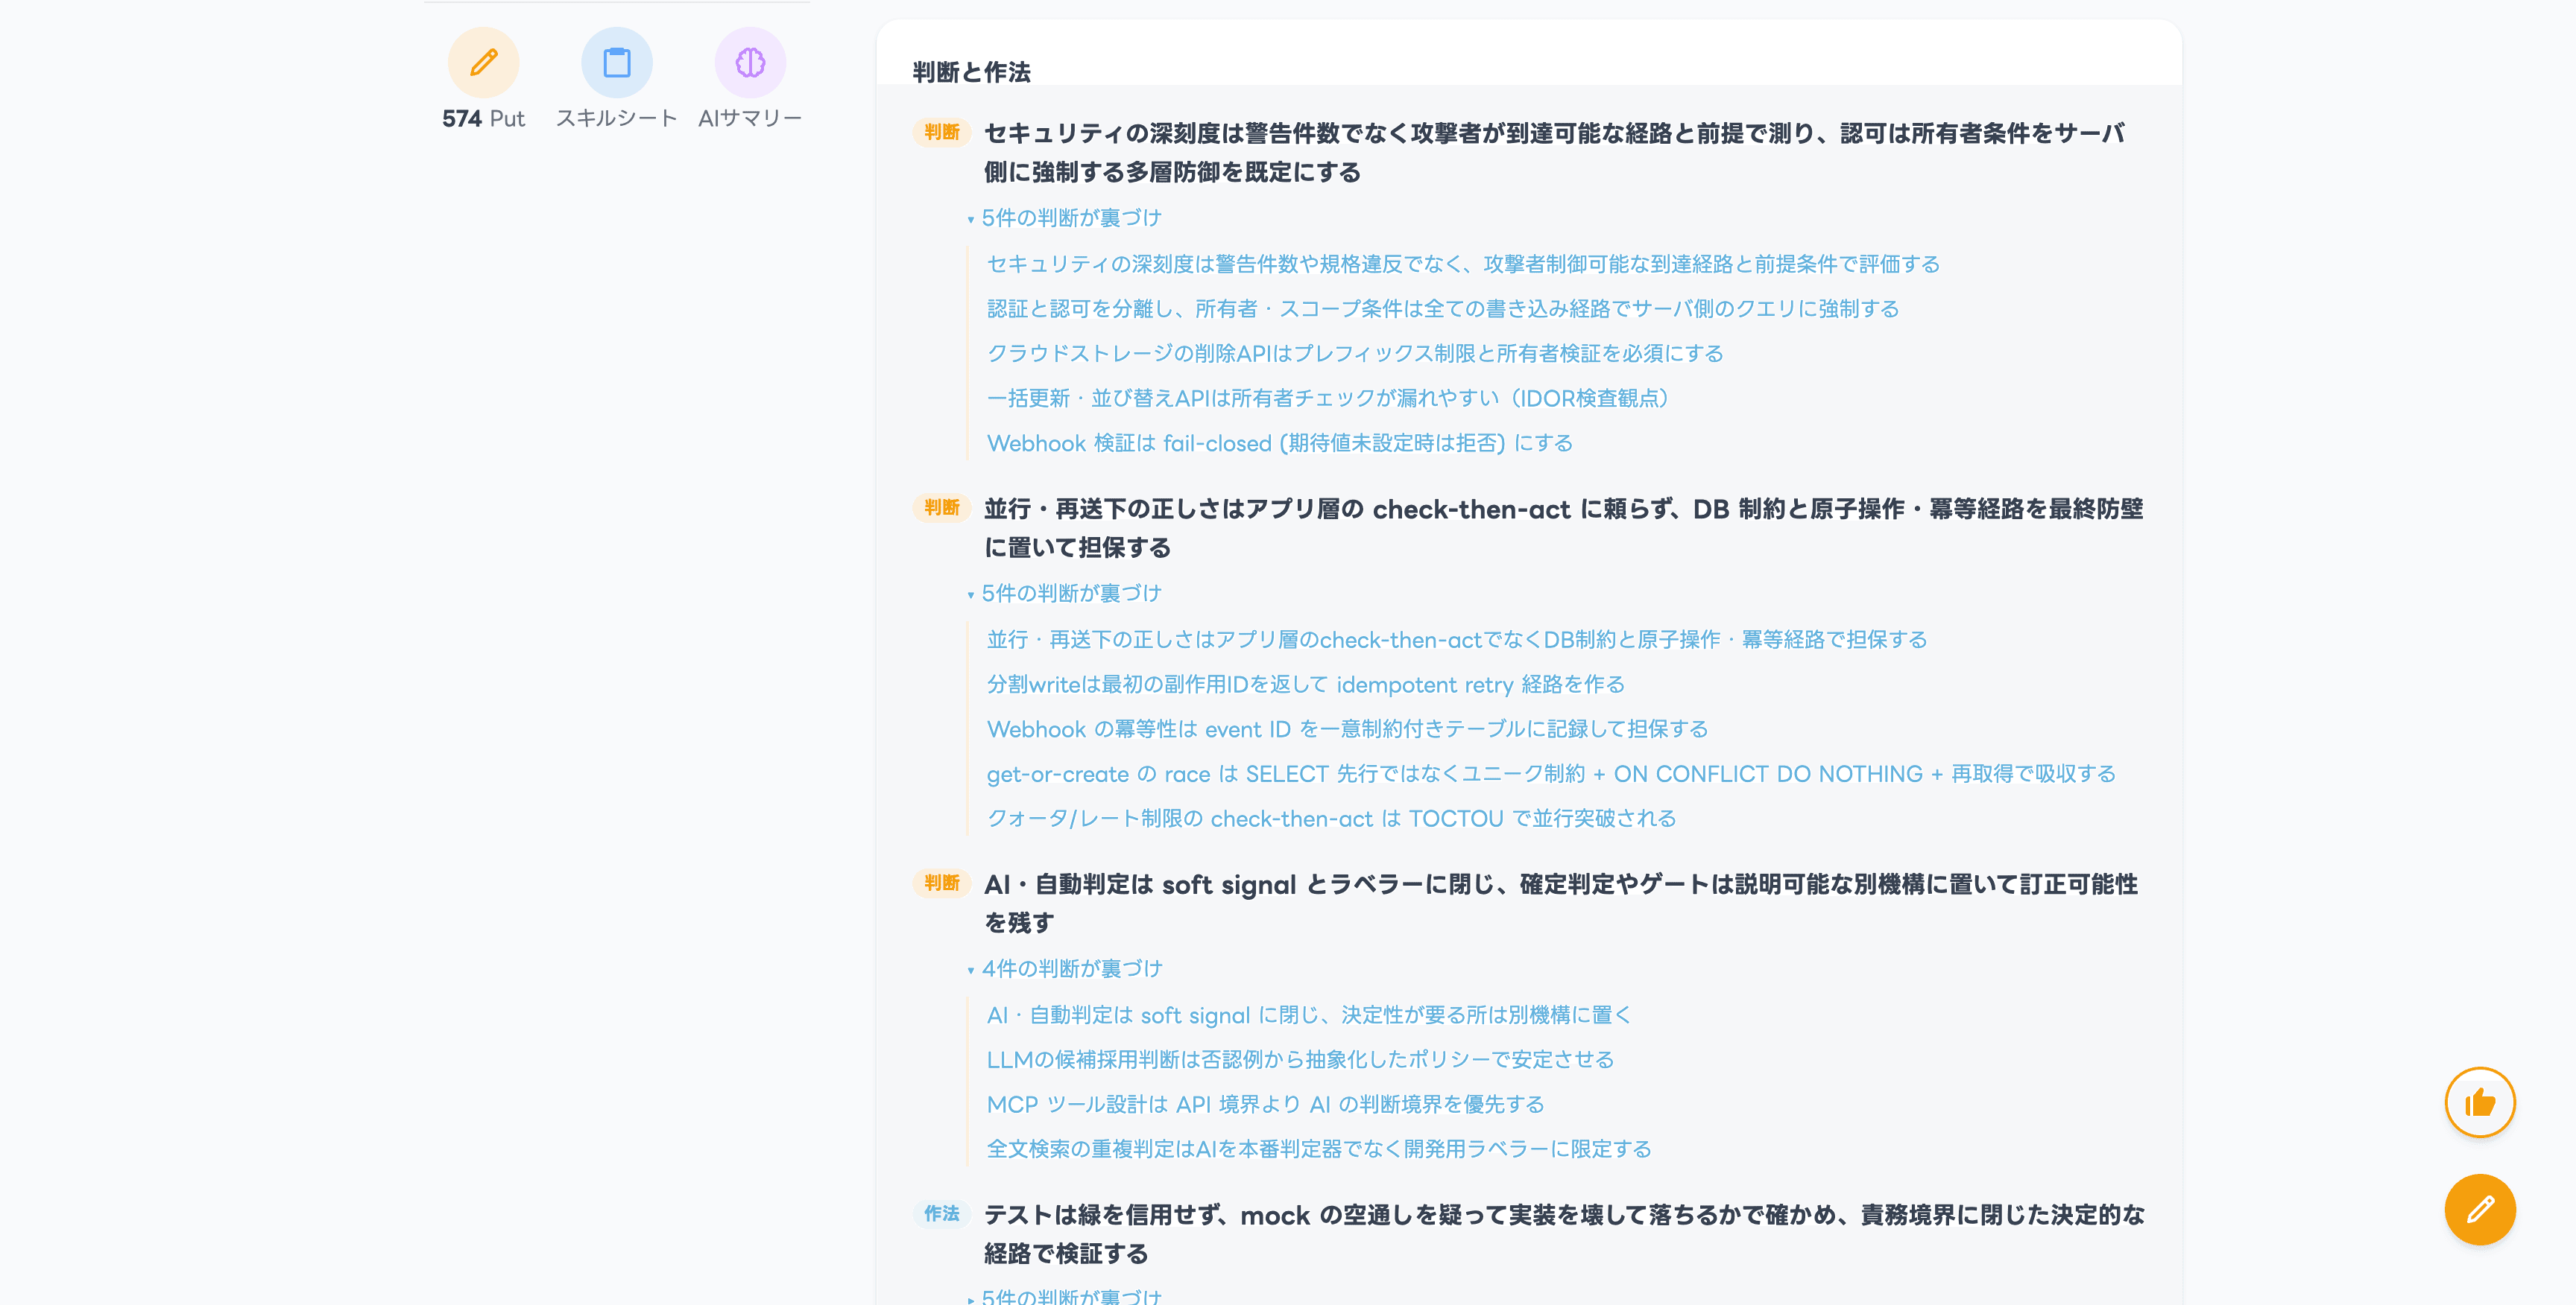
Task: Open link クォータ/レート制限の check-then-act は TOCTOU
Action: coord(1331,819)
